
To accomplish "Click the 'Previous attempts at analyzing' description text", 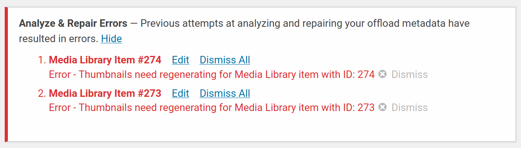I will point(244,31).
